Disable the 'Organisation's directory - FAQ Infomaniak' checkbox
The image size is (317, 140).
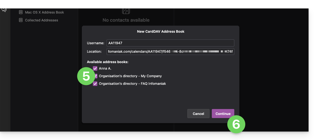click(95, 84)
